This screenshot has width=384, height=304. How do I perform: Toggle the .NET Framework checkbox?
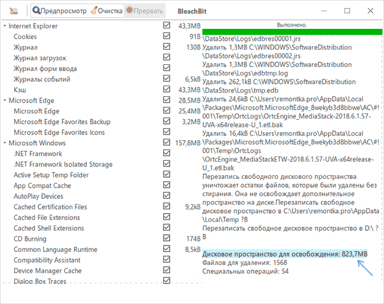[x=167, y=153]
